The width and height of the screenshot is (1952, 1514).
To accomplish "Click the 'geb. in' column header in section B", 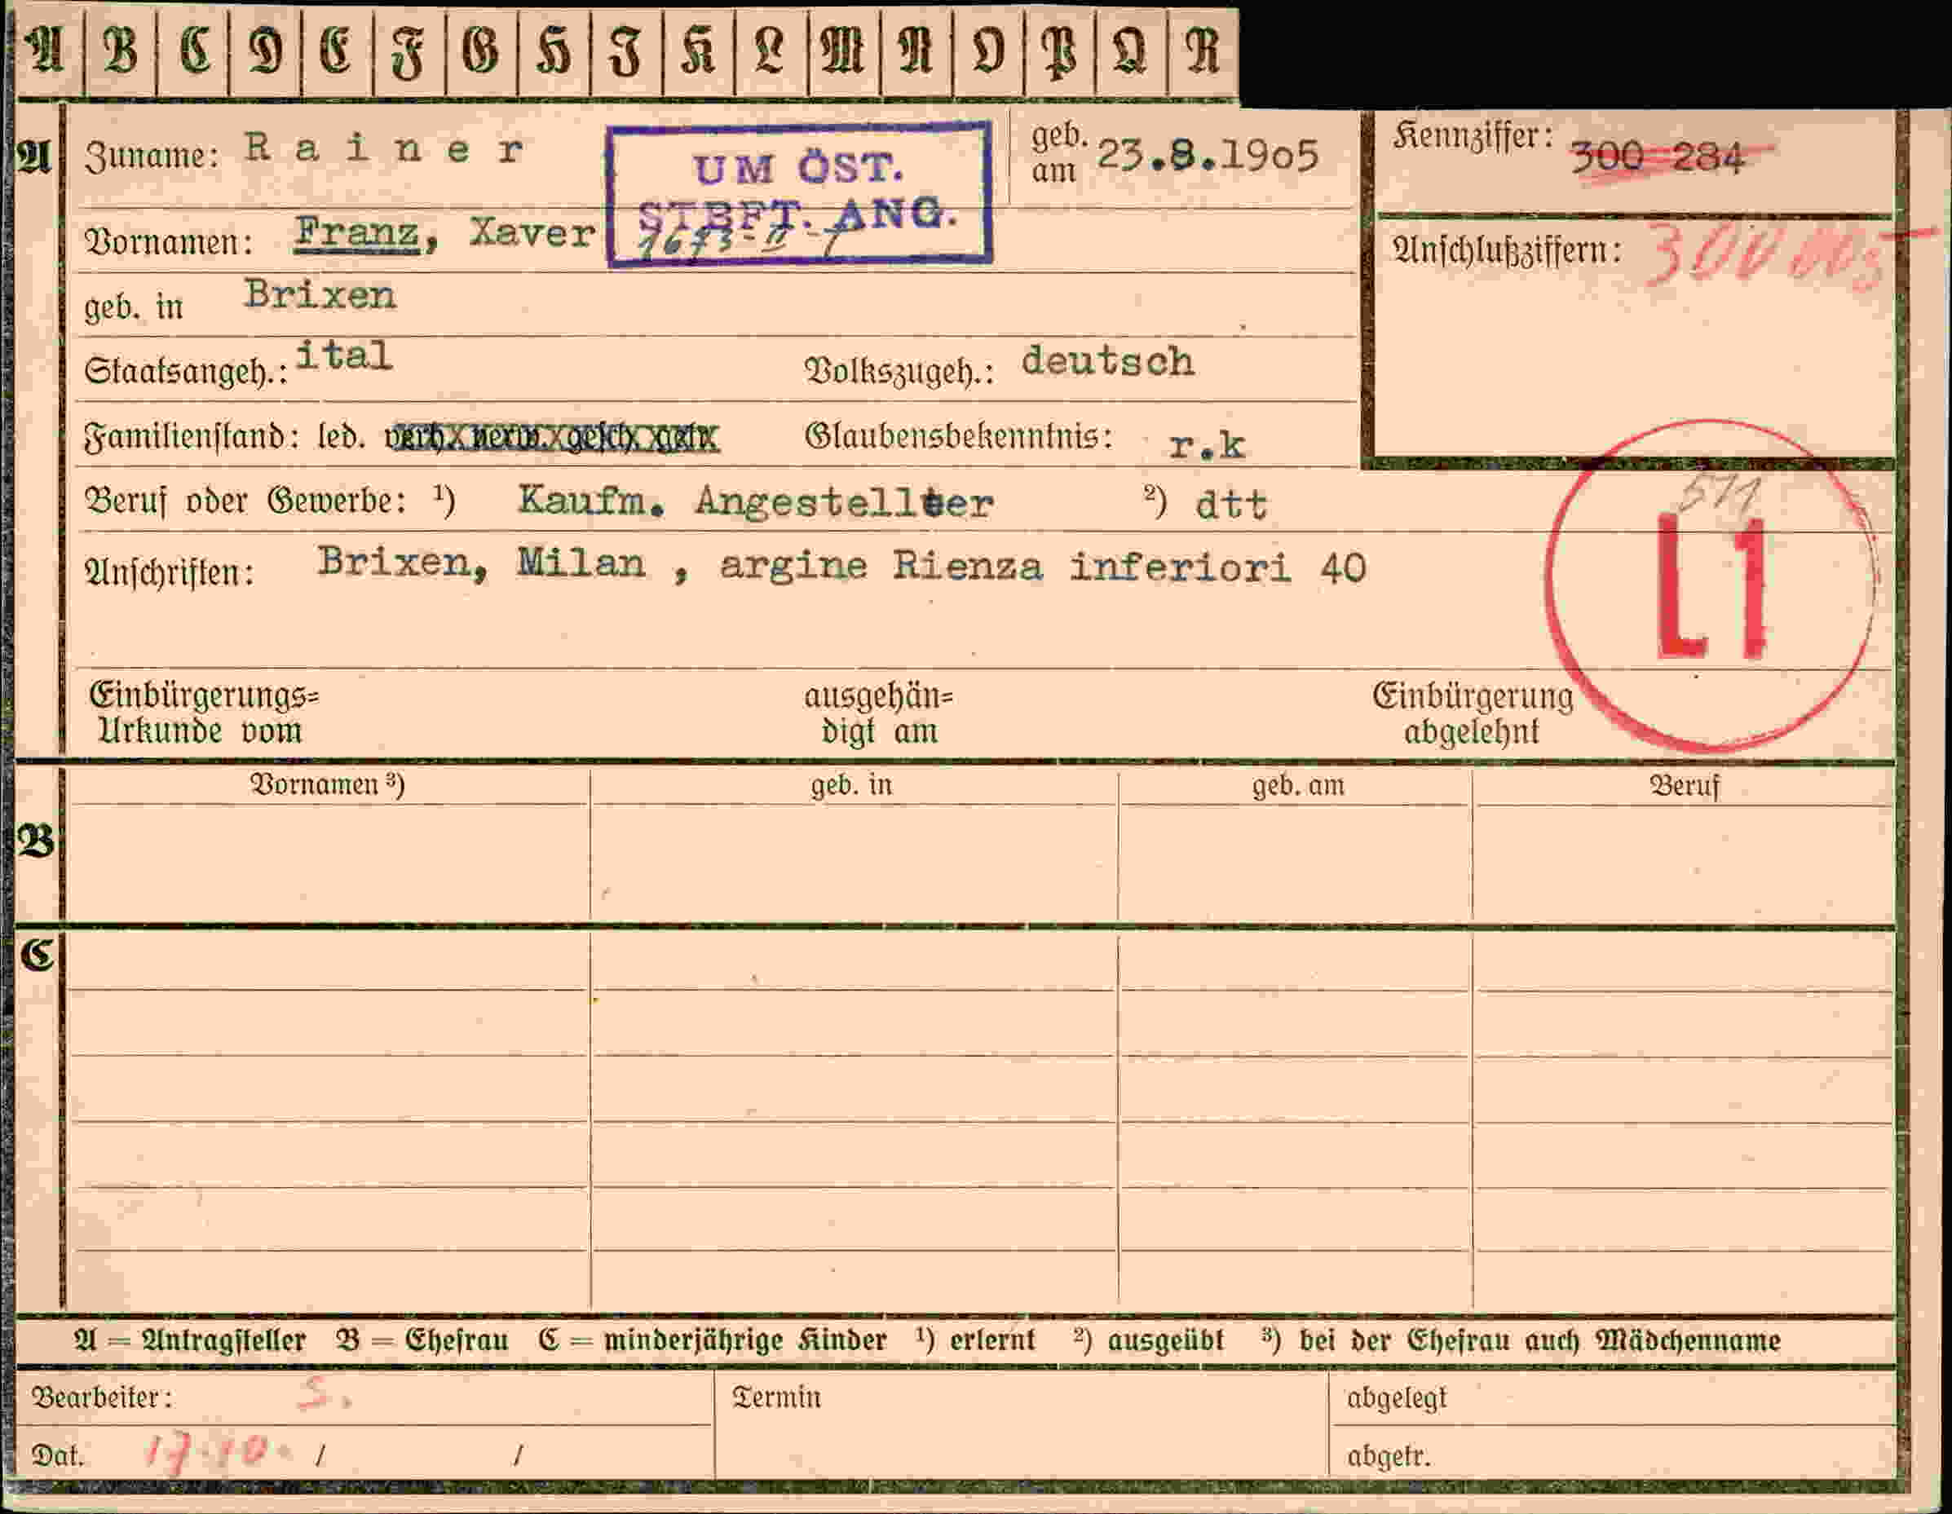I will pos(852,784).
